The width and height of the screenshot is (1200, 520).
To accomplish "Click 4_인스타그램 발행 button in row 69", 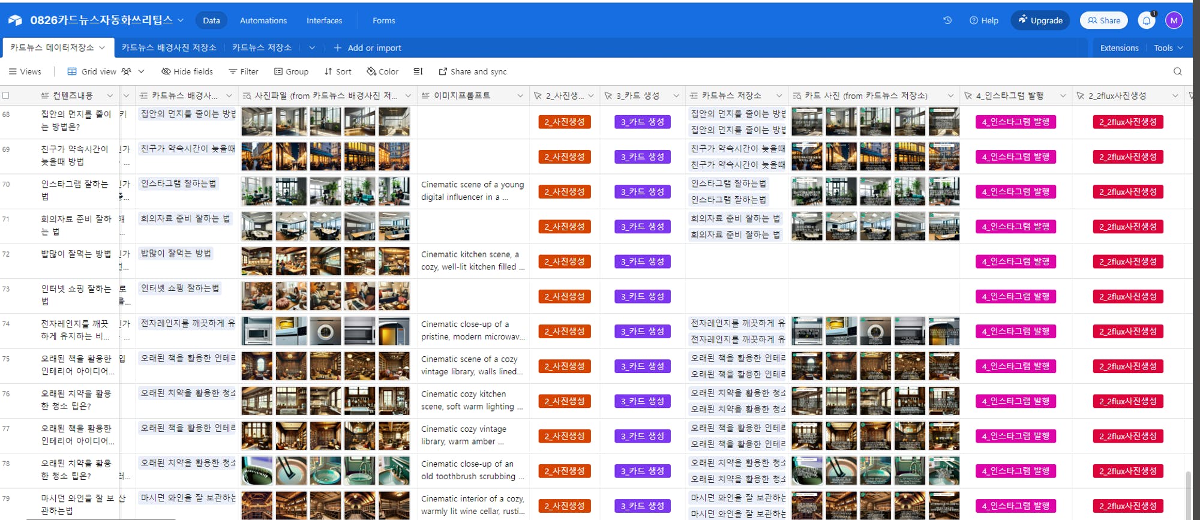I will [x=1015, y=157].
